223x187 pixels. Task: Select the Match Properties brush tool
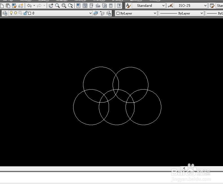14,6
